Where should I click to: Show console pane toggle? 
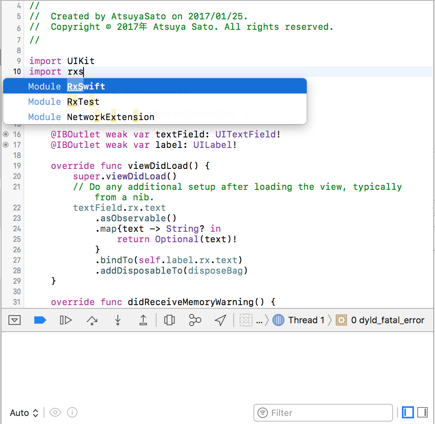(x=422, y=412)
